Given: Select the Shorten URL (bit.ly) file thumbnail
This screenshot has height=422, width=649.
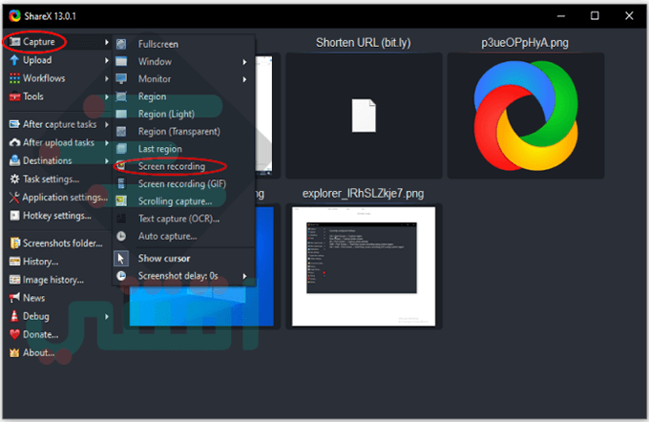Looking at the screenshot, I should pos(364,116).
